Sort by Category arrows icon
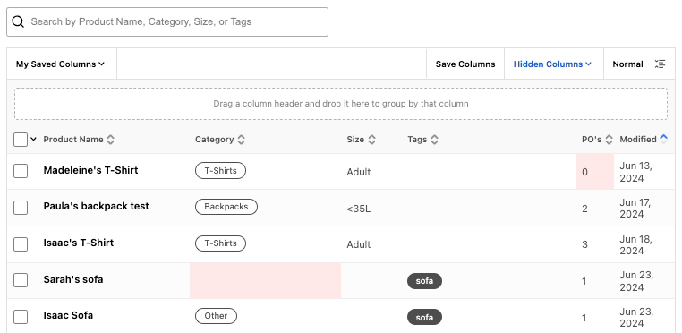This screenshot has width=682, height=333. click(x=241, y=140)
